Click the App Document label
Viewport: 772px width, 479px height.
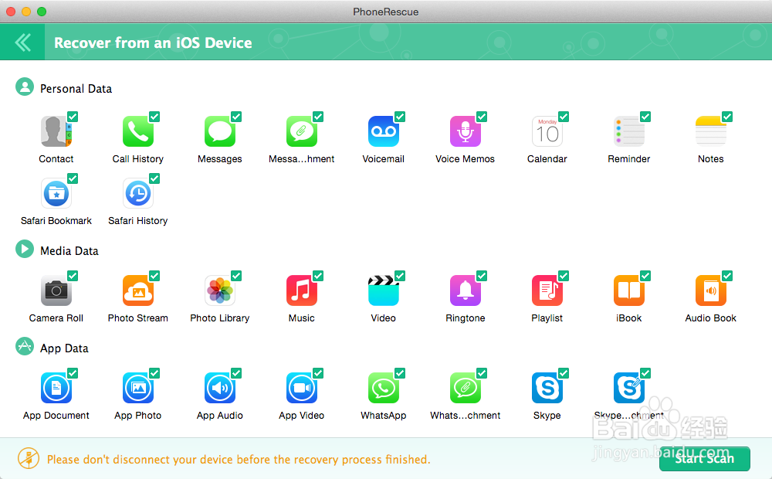(x=56, y=416)
